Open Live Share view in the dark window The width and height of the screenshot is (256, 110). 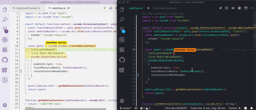(x=122, y=70)
